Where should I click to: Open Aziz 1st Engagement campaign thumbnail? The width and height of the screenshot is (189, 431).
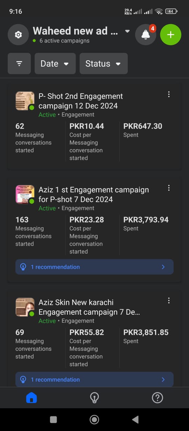(x=25, y=194)
